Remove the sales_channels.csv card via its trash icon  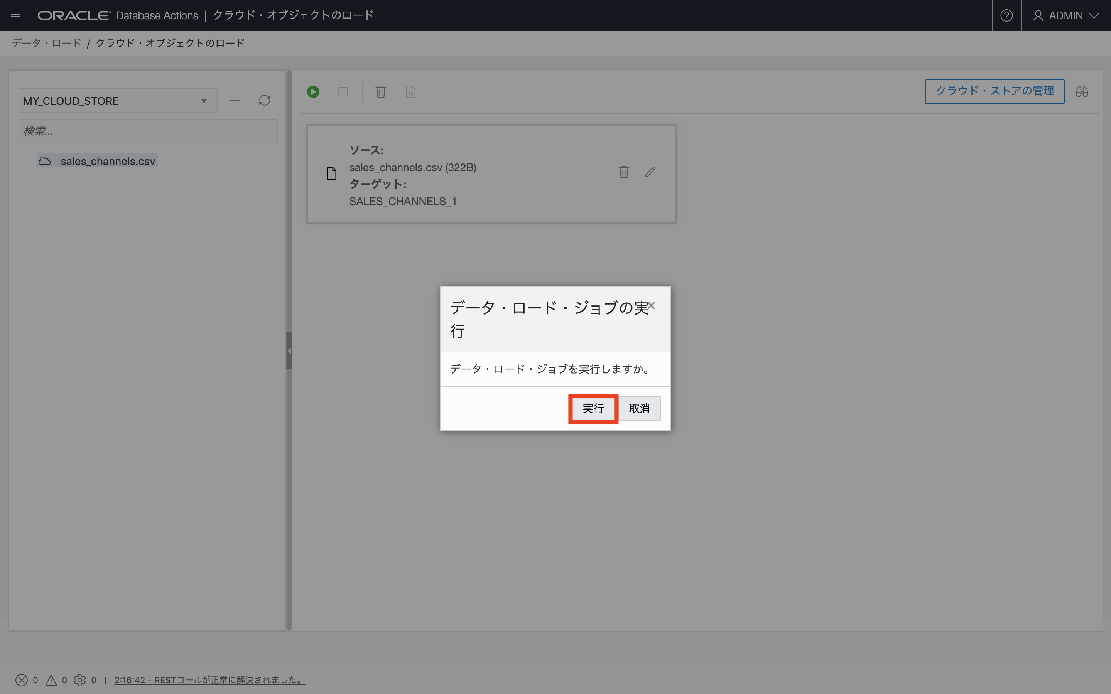click(623, 172)
